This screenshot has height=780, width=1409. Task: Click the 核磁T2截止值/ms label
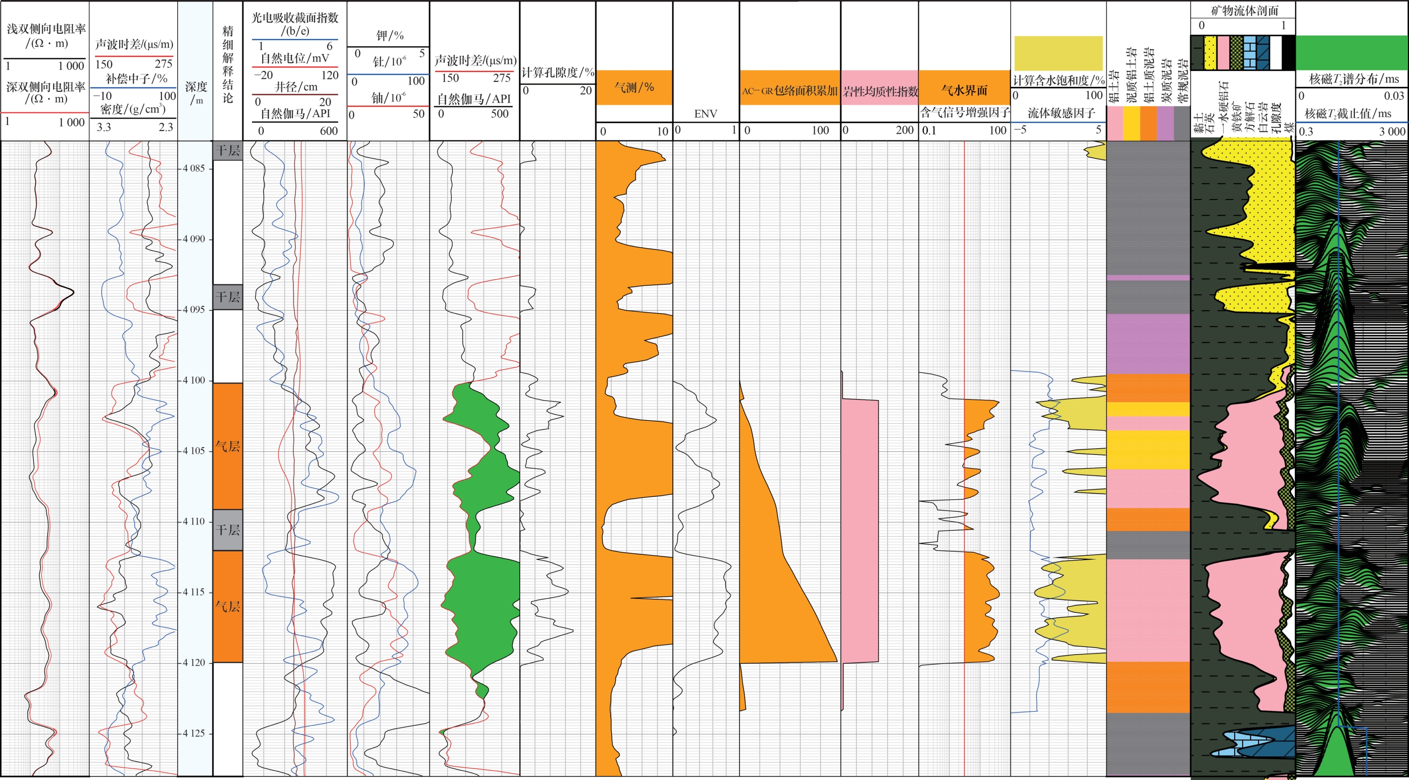(x=1348, y=114)
